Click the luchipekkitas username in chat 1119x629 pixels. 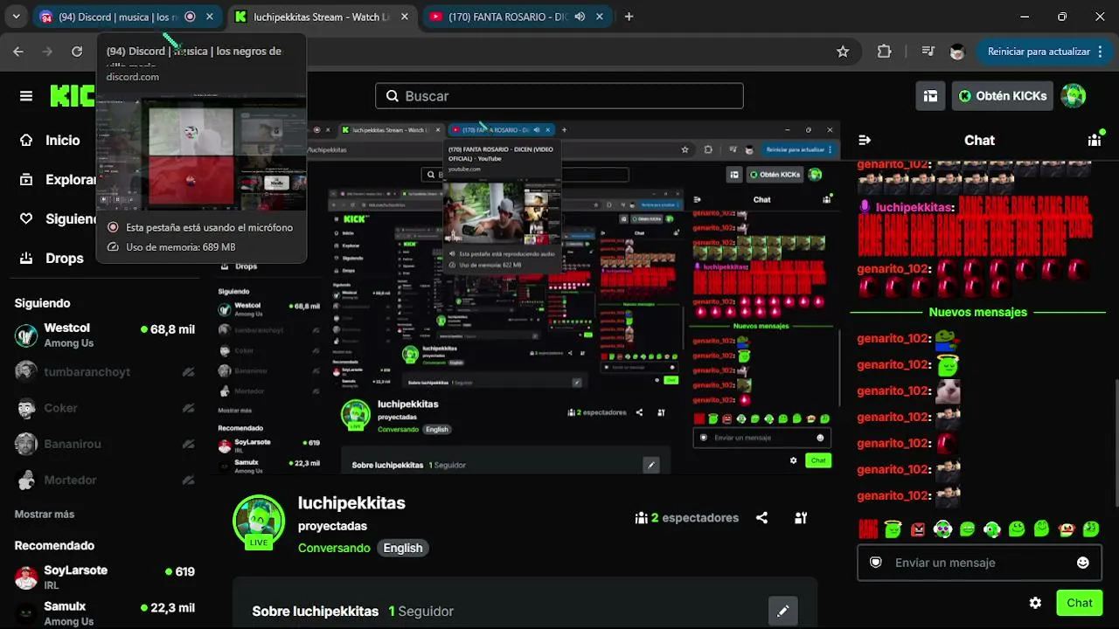click(x=914, y=207)
